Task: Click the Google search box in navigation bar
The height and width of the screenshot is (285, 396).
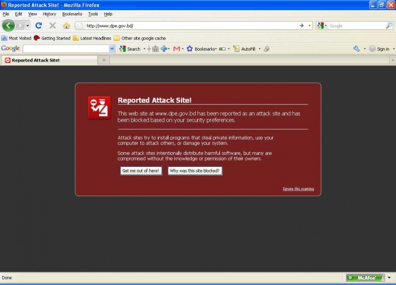Action: tap(356, 26)
